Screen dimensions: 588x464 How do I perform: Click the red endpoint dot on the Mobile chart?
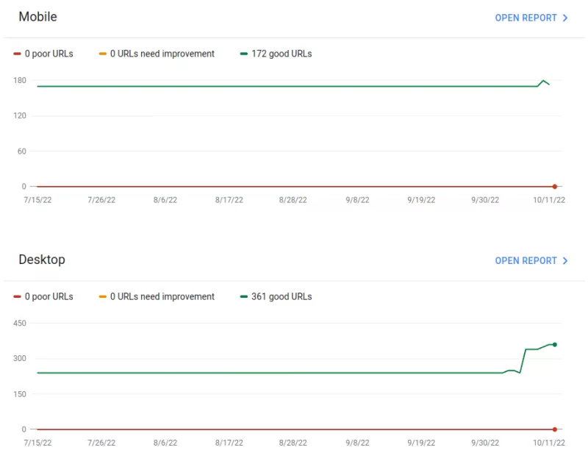(554, 187)
